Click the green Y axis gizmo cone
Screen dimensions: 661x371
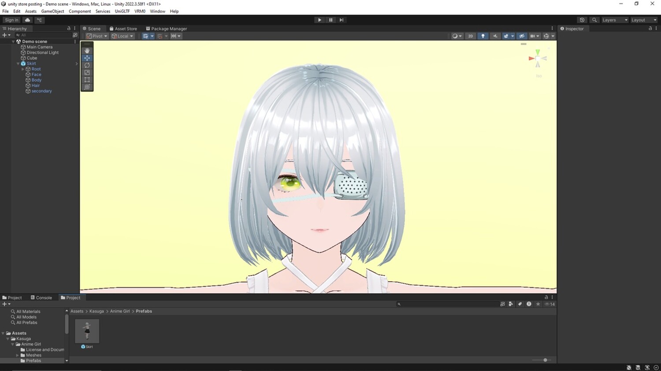[x=538, y=52]
